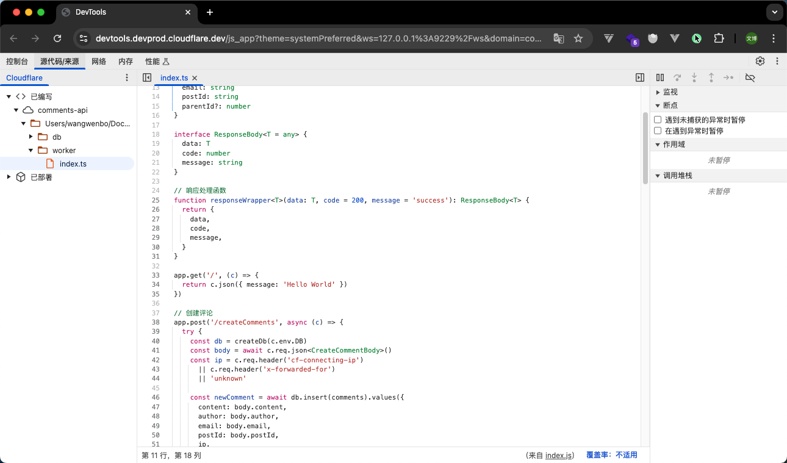Open the more tools three-dot menu in sidebar
This screenshot has height=463, width=787.
[x=127, y=77]
